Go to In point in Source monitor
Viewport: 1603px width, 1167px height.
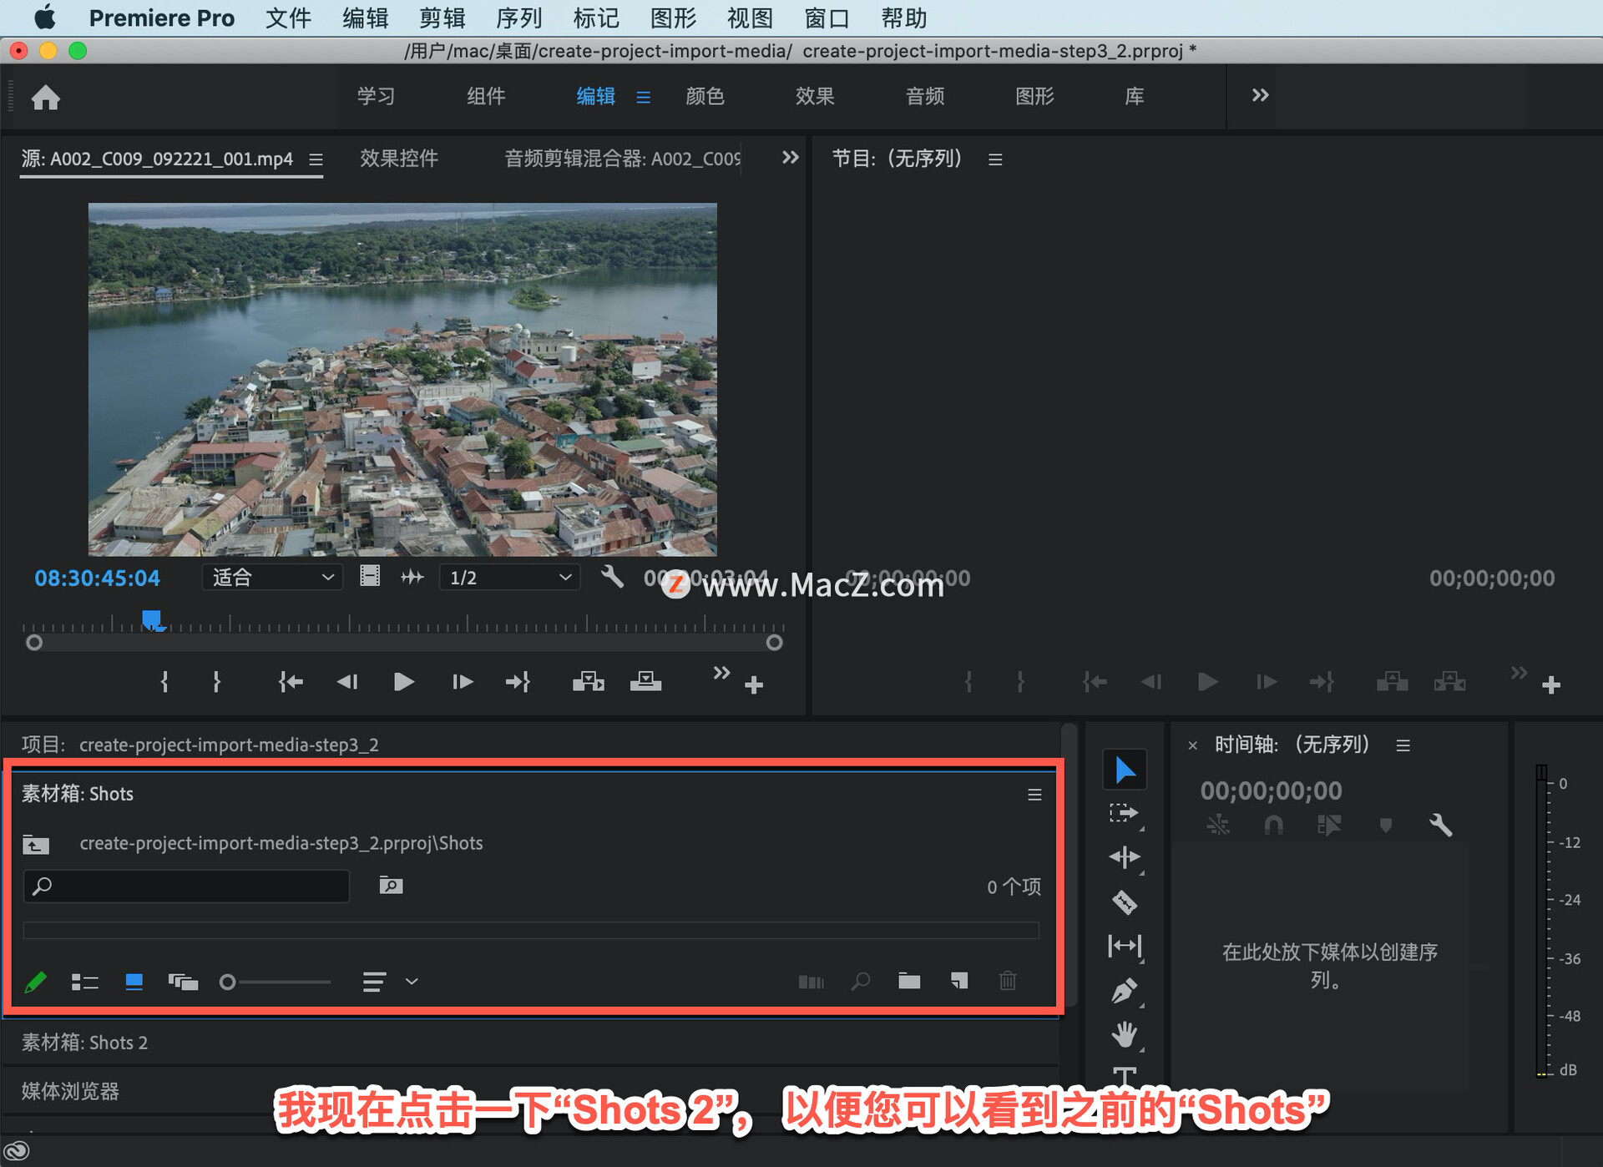pos(290,682)
